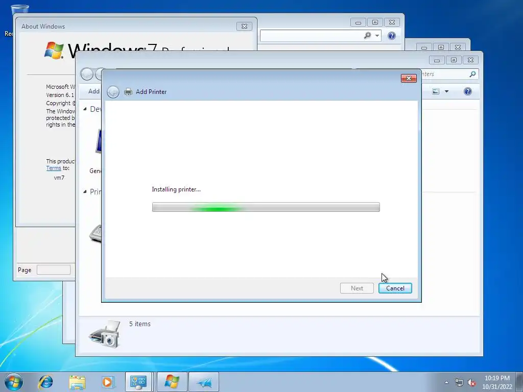Screen dimensions: 523x392
Task: Click the printer icon beside Add Printer title
Action: pyautogui.click(x=128, y=92)
